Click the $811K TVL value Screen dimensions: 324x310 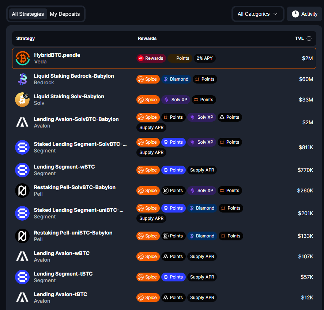click(x=306, y=147)
